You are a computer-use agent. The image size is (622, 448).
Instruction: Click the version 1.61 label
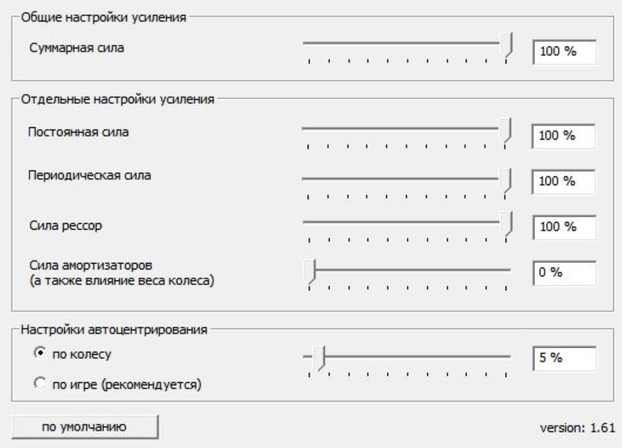(578, 428)
